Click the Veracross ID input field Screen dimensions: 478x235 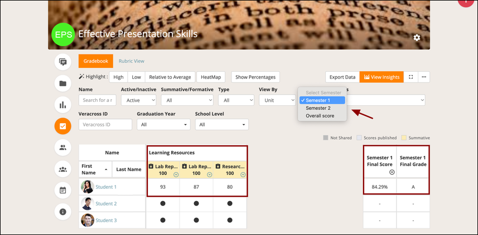(x=105, y=125)
